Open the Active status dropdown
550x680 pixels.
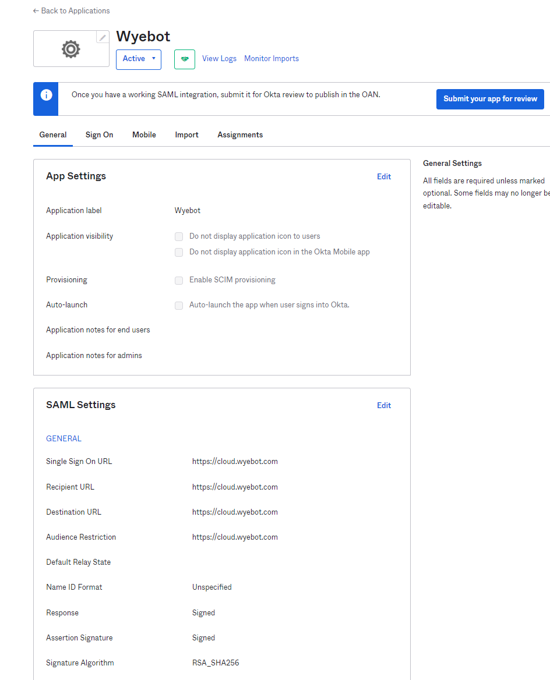pyautogui.click(x=139, y=59)
